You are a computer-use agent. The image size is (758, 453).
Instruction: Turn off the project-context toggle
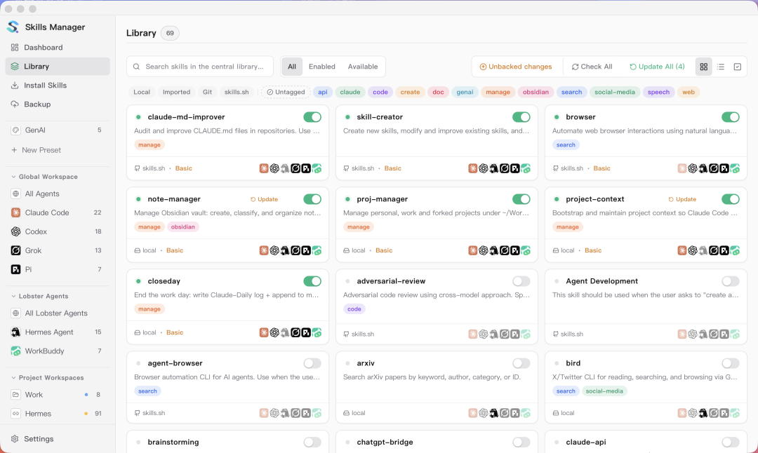coord(731,199)
